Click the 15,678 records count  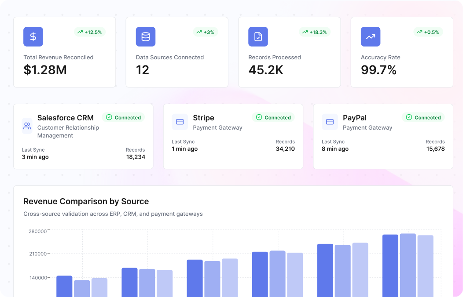click(x=436, y=149)
